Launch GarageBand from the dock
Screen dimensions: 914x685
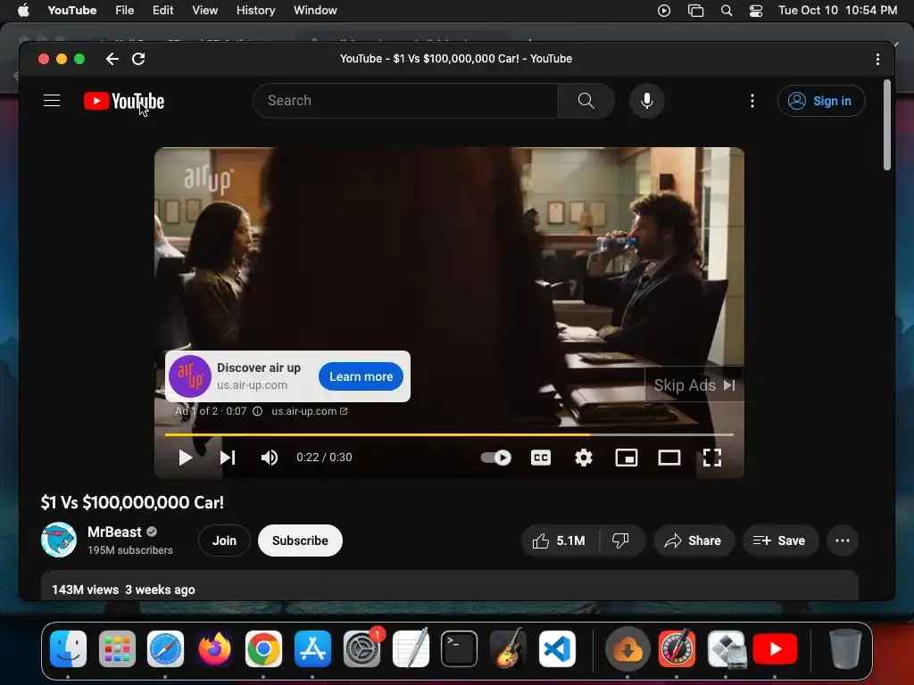coord(508,649)
